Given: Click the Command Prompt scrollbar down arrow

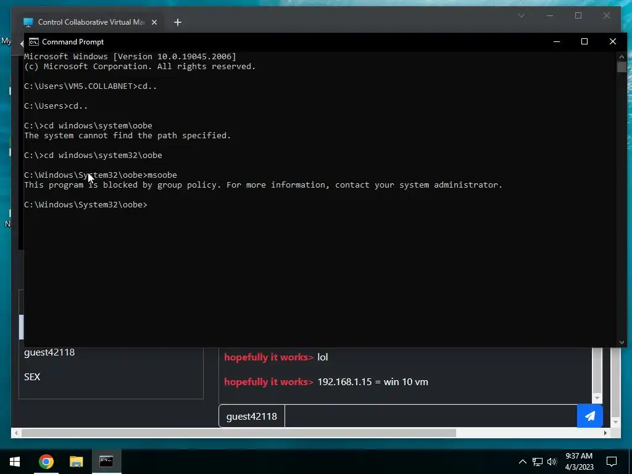Looking at the screenshot, I should tap(622, 342).
